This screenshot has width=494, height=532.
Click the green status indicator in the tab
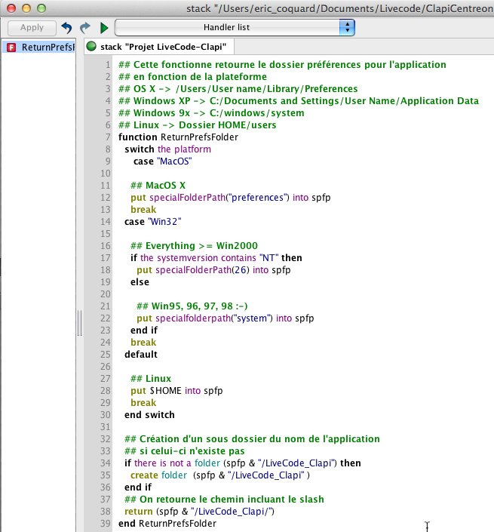click(x=91, y=46)
